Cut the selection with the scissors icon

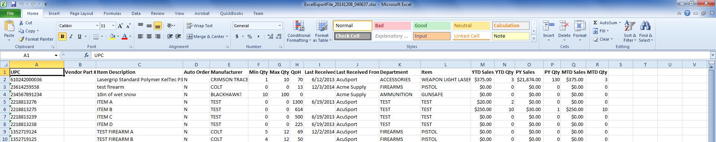pyautogui.click(x=21, y=23)
